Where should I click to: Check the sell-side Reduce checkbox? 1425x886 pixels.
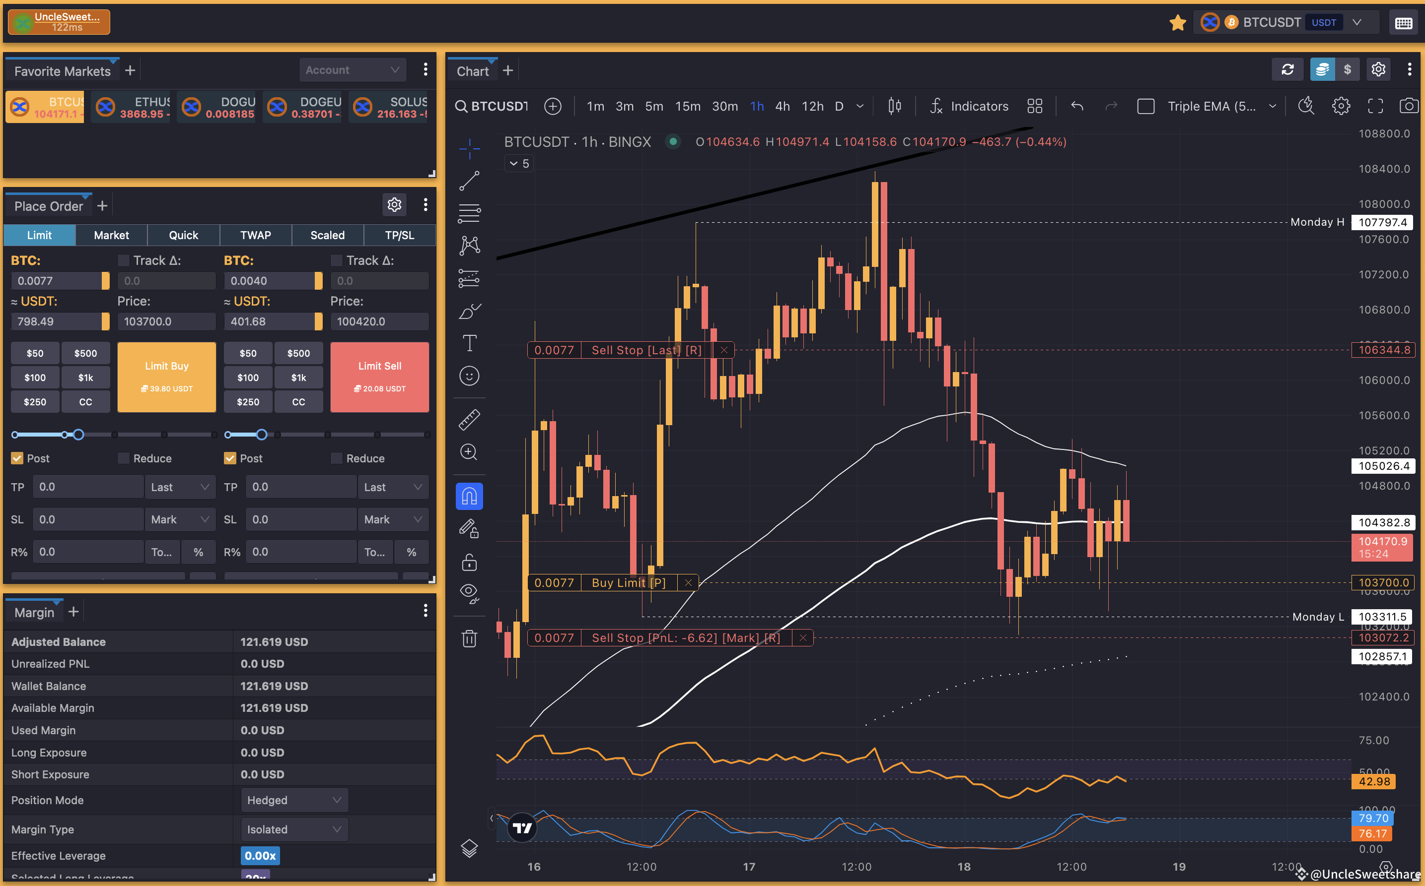[336, 458]
